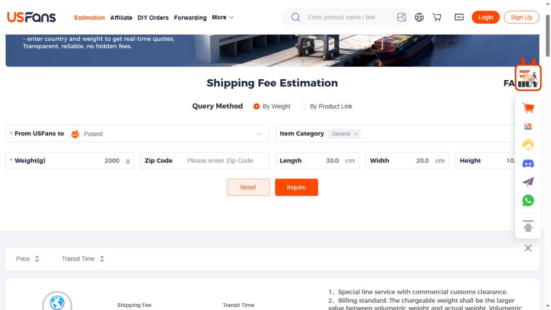
Task: Click the search magnifier icon
Action: point(296,17)
